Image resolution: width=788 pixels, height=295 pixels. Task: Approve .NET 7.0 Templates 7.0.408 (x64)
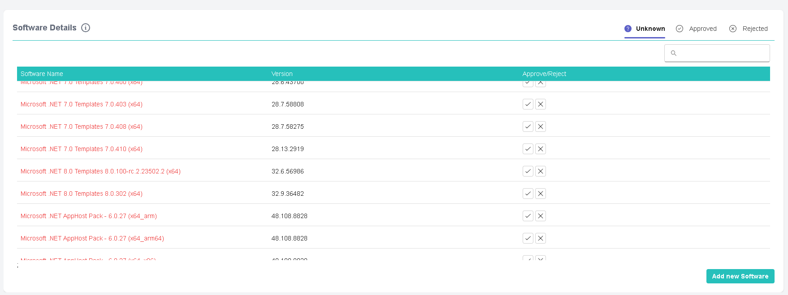coord(528,126)
